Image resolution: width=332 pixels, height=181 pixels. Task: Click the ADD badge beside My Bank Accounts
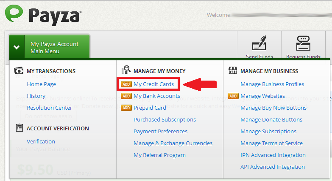click(x=126, y=96)
